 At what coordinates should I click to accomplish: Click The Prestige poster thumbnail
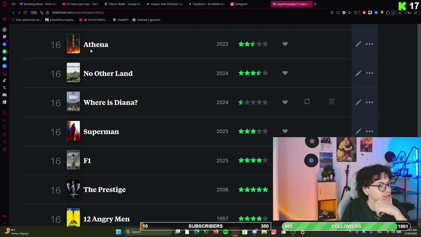pyautogui.click(x=73, y=189)
